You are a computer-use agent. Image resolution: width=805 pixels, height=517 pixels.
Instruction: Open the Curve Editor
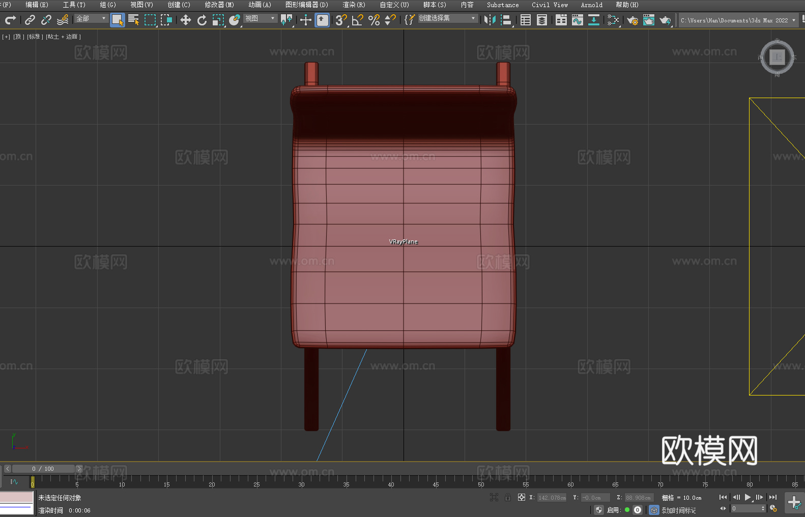[578, 20]
